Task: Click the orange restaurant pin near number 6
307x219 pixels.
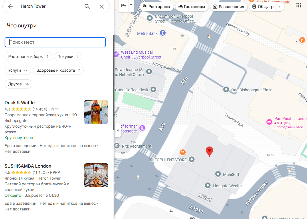Action: click(x=302, y=40)
